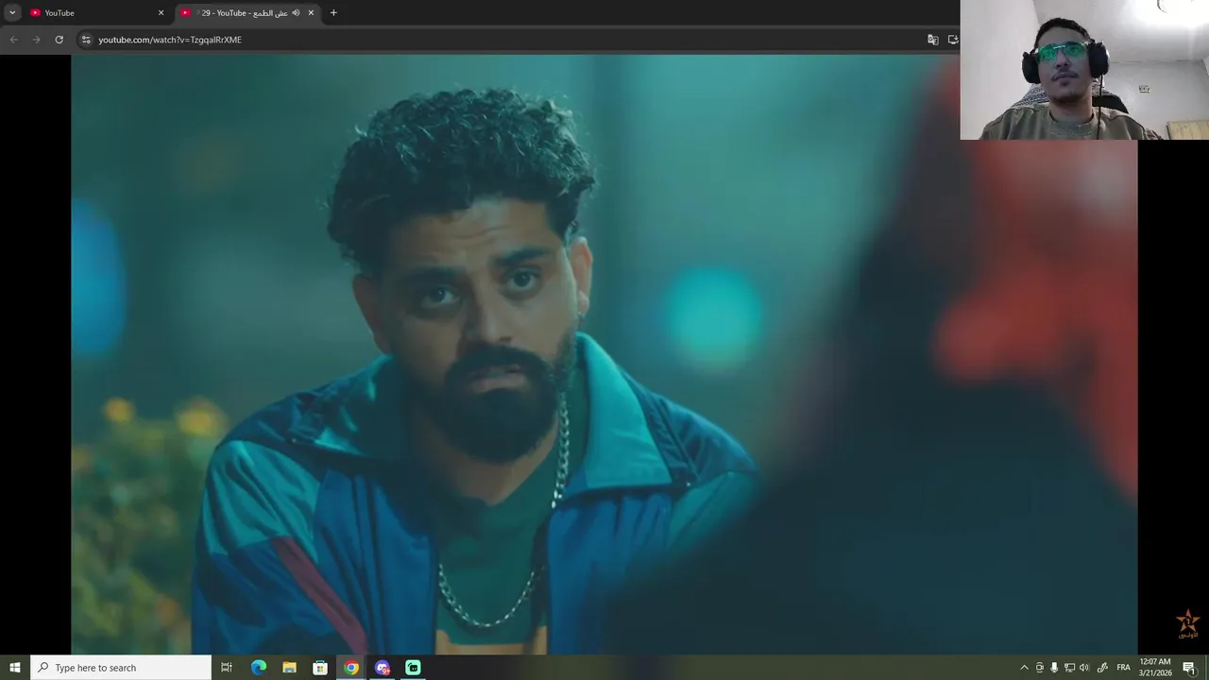The height and width of the screenshot is (680, 1209).
Task: Mute the tab using the speaker icon
Action: [x=296, y=13]
